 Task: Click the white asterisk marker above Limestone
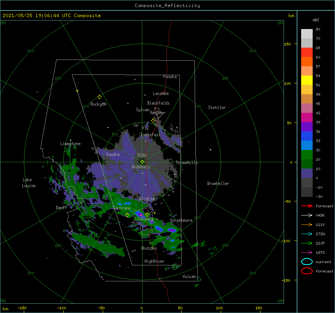(70, 140)
